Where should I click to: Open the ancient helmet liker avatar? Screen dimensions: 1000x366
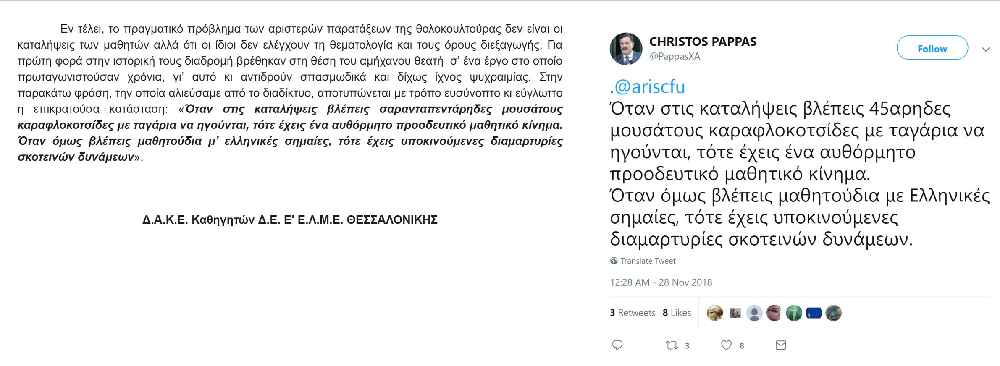click(833, 313)
